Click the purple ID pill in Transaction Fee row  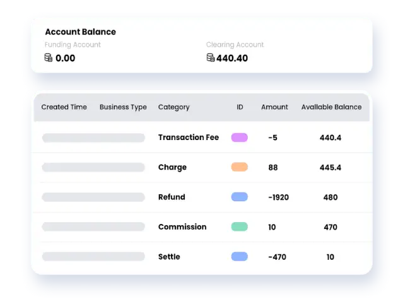240,138
